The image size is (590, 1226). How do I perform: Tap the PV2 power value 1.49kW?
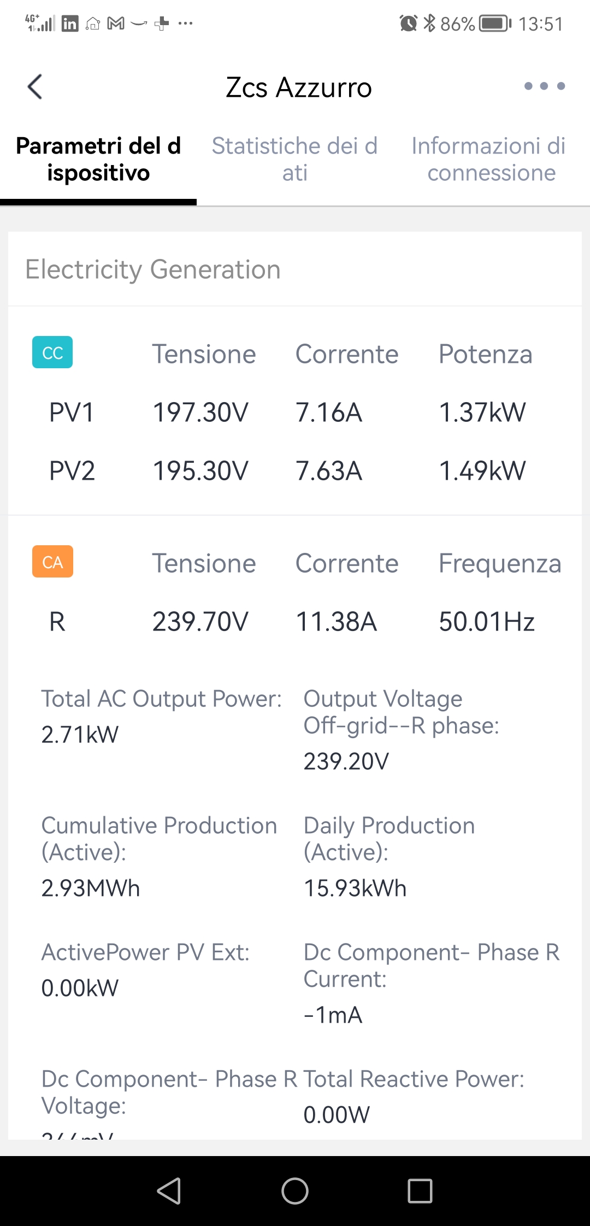482,470
